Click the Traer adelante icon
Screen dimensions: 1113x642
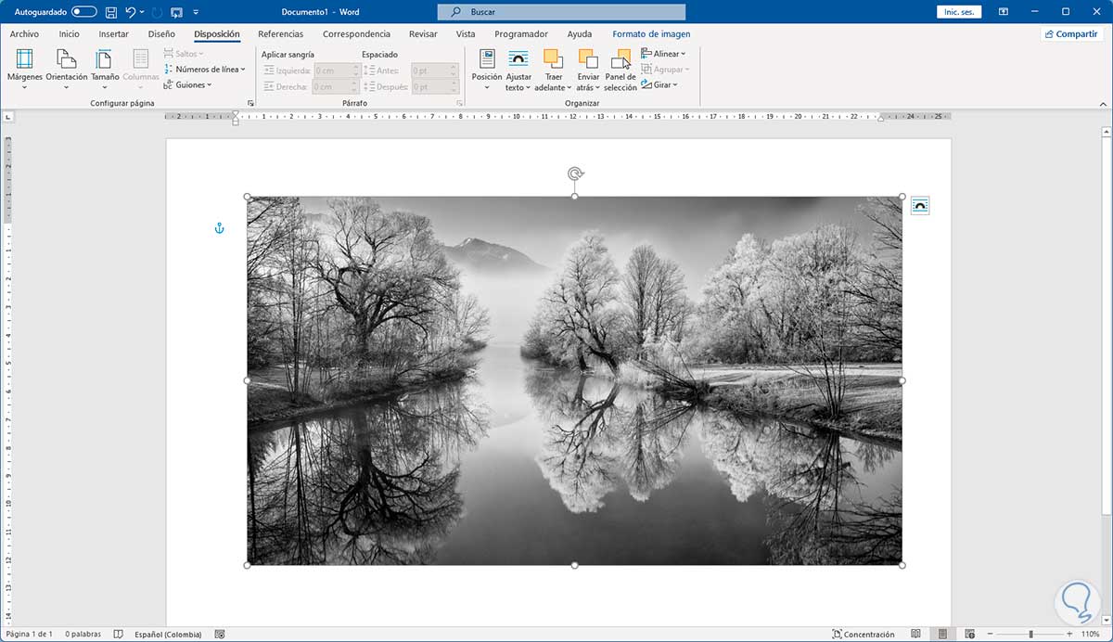(554, 59)
